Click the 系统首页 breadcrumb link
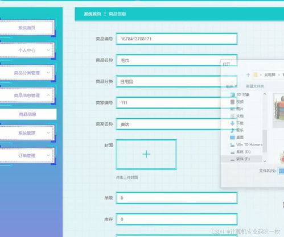The image size is (284, 237). click(x=92, y=14)
